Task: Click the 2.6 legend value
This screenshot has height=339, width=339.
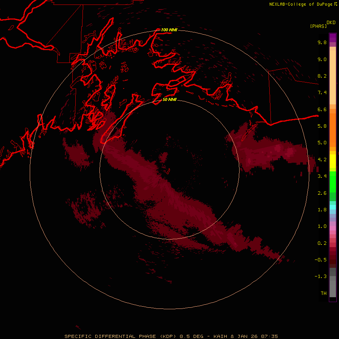Action: 322,193
